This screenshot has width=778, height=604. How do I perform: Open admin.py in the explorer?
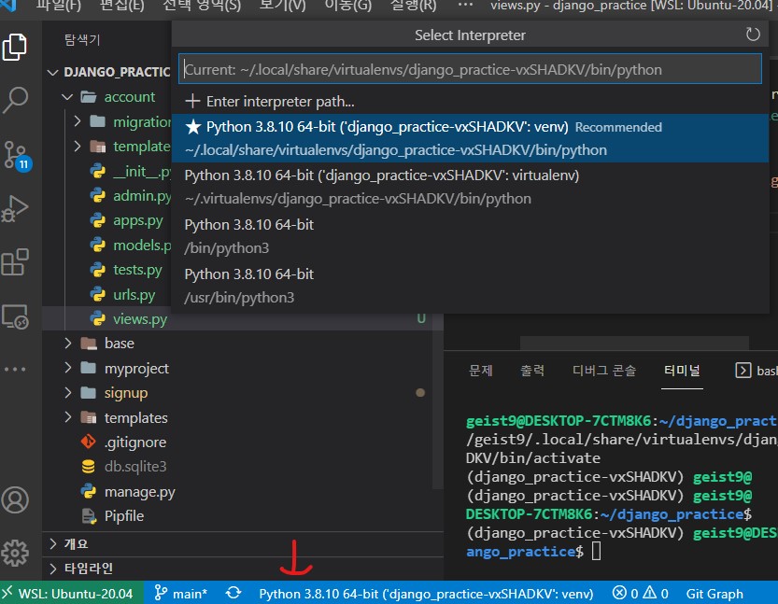click(x=142, y=196)
